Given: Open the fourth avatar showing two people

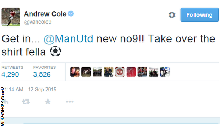Looking at the screenshot, I should [x=109, y=72].
